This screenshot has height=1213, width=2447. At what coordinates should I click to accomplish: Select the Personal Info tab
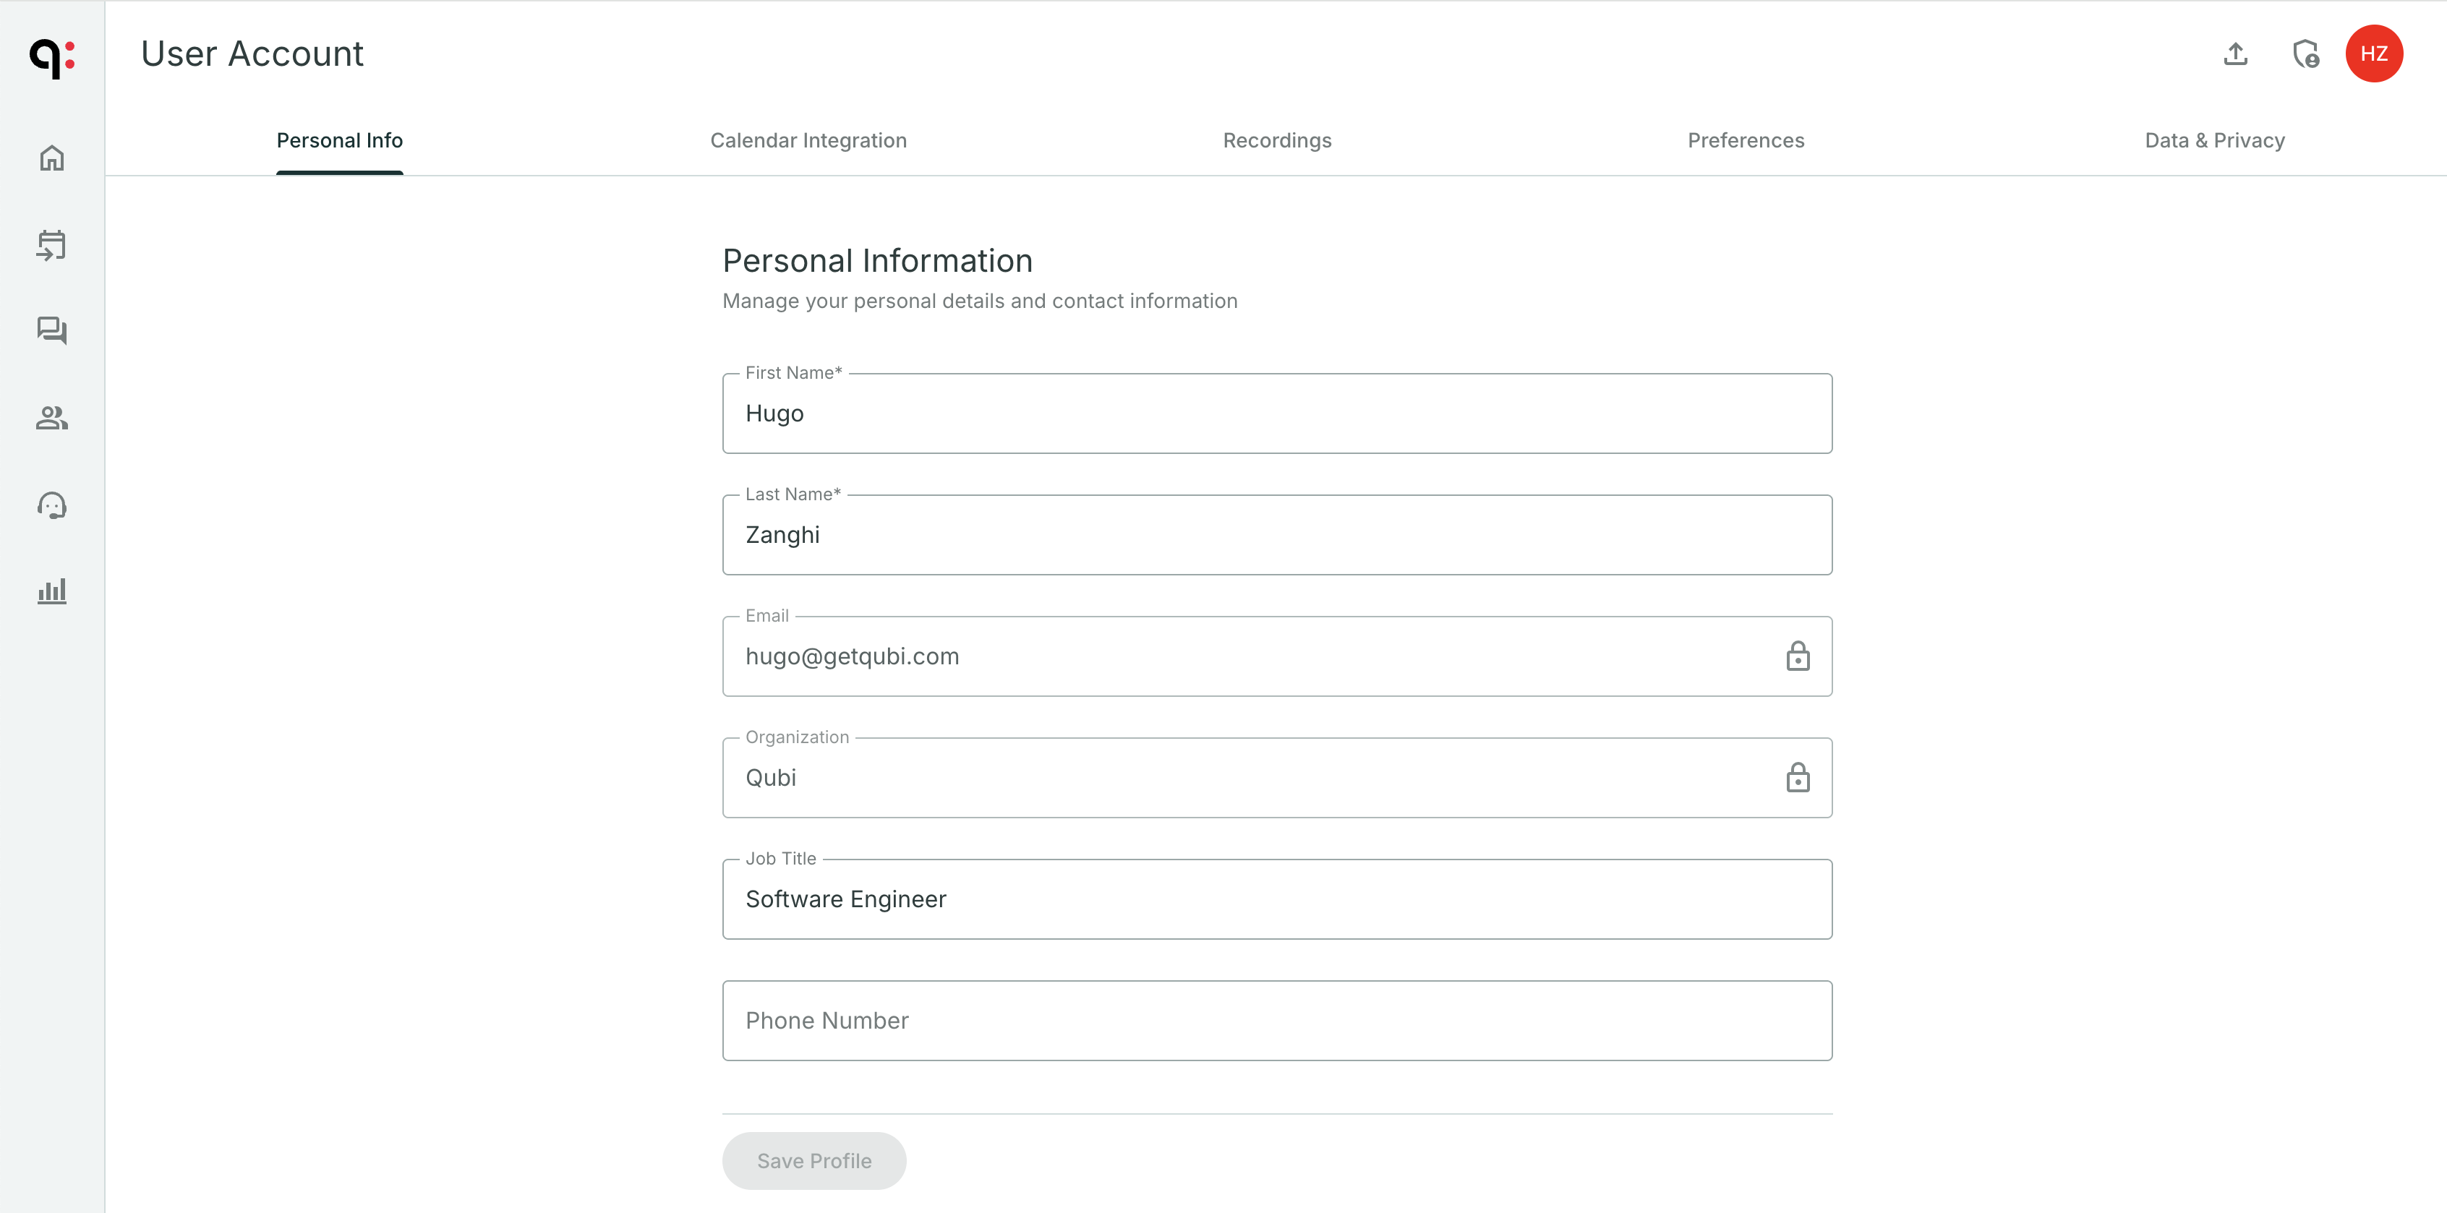pos(339,140)
